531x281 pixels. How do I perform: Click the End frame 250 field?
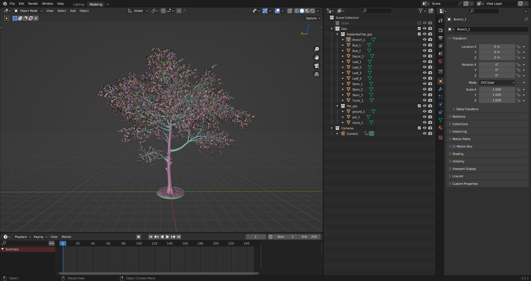pyautogui.click(x=309, y=237)
